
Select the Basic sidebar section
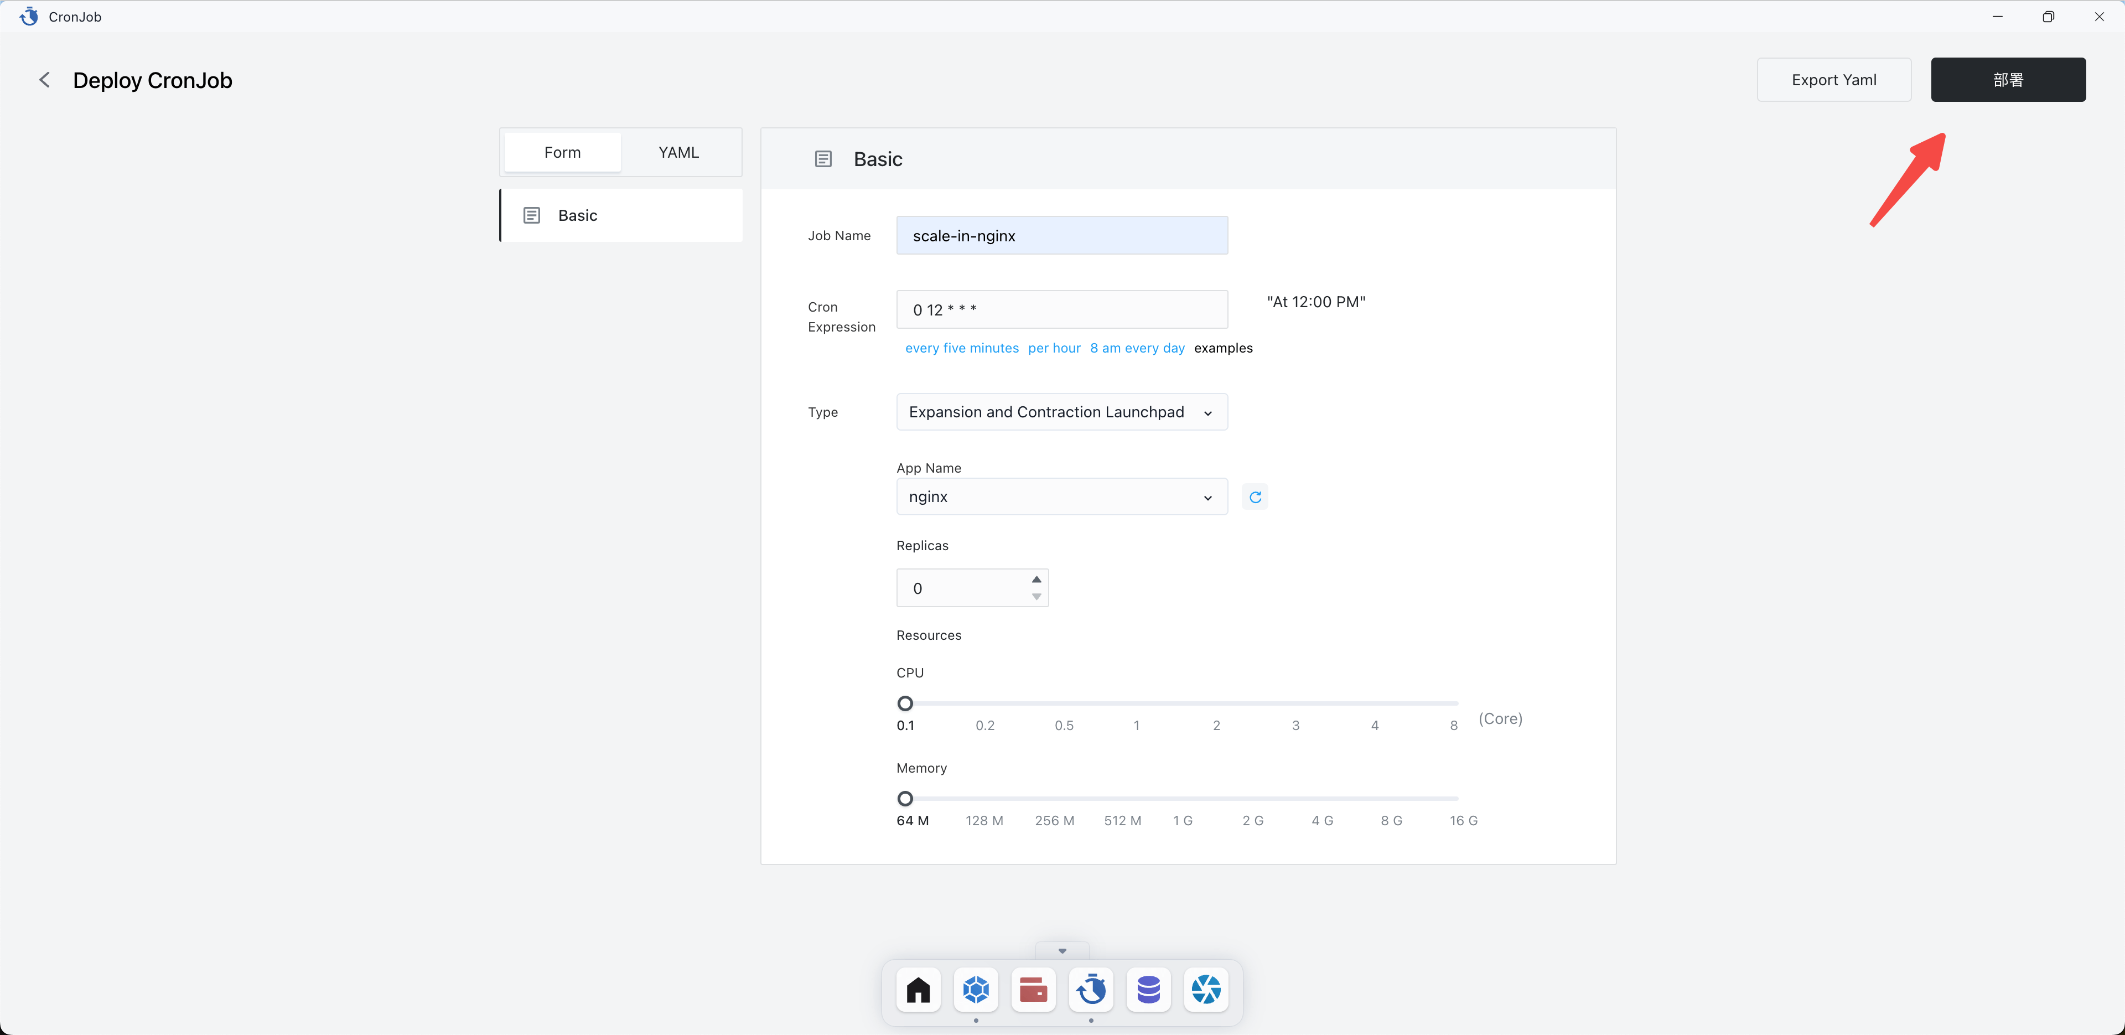click(x=621, y=215)
